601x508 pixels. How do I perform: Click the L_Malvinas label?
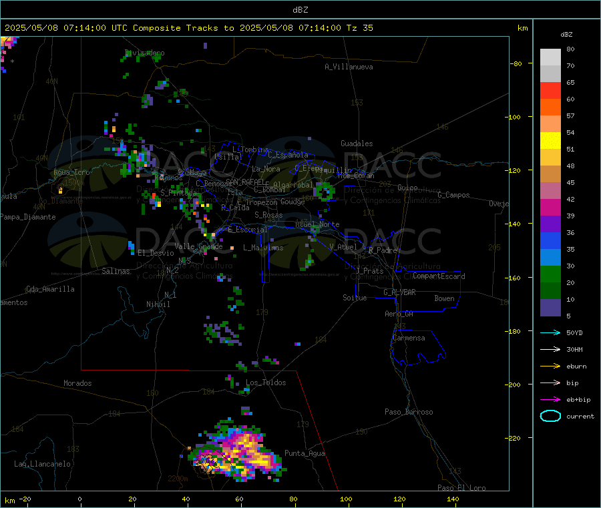coord(263,248)
